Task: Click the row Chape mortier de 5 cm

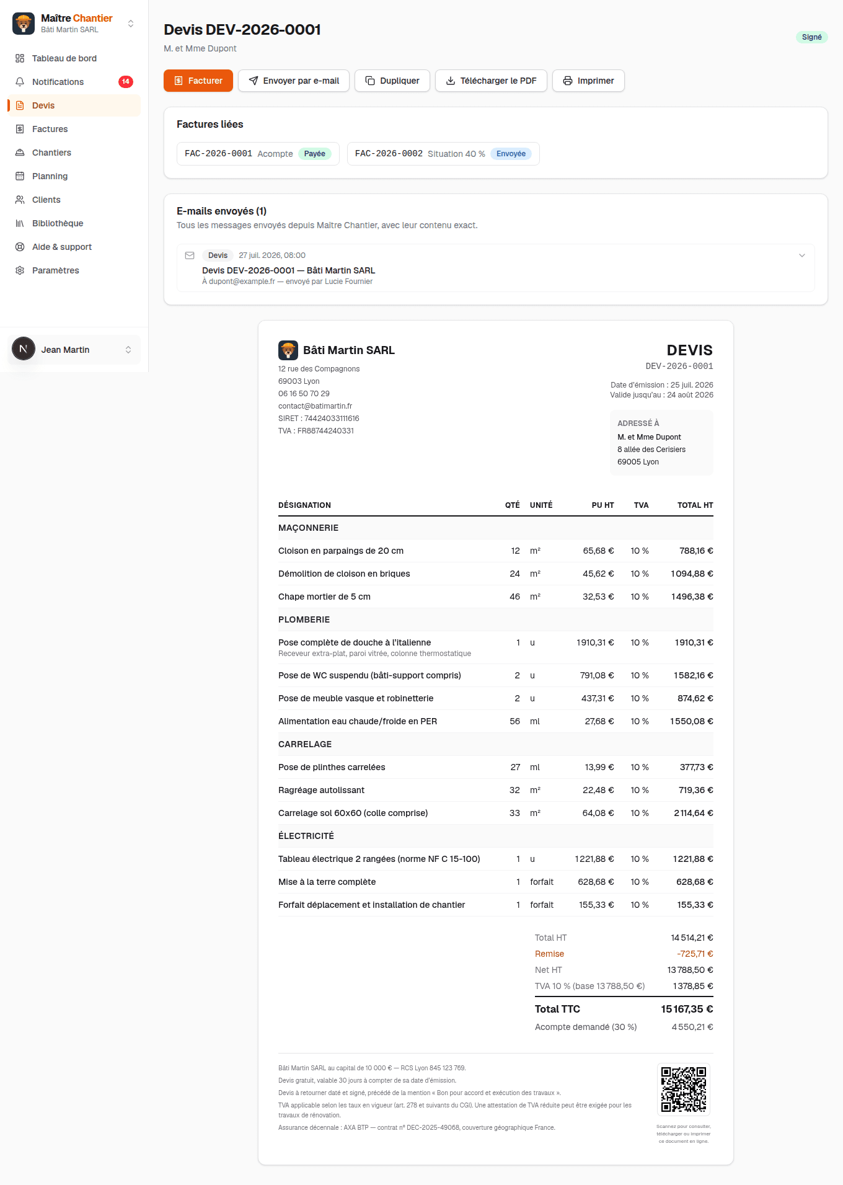Action: pos(496,597)
